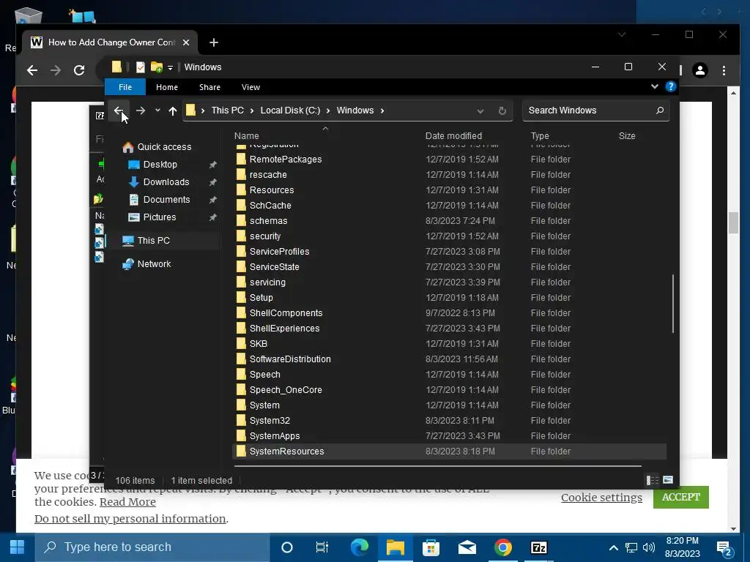Open Downloads in navigation pane
This screenshot has height=562, width=750.
coord(166,182)
